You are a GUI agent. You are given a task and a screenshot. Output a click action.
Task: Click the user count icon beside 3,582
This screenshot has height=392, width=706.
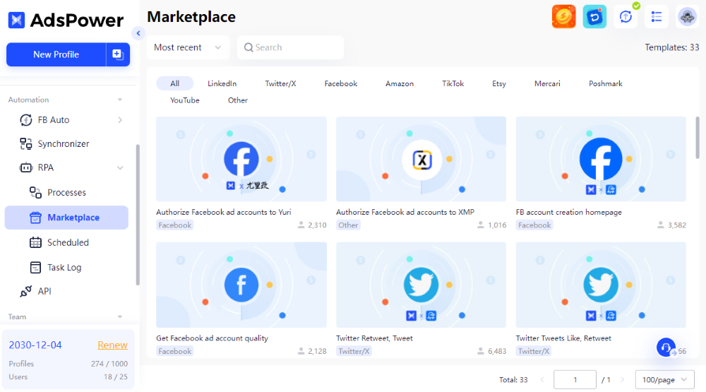tap(661, 225)
